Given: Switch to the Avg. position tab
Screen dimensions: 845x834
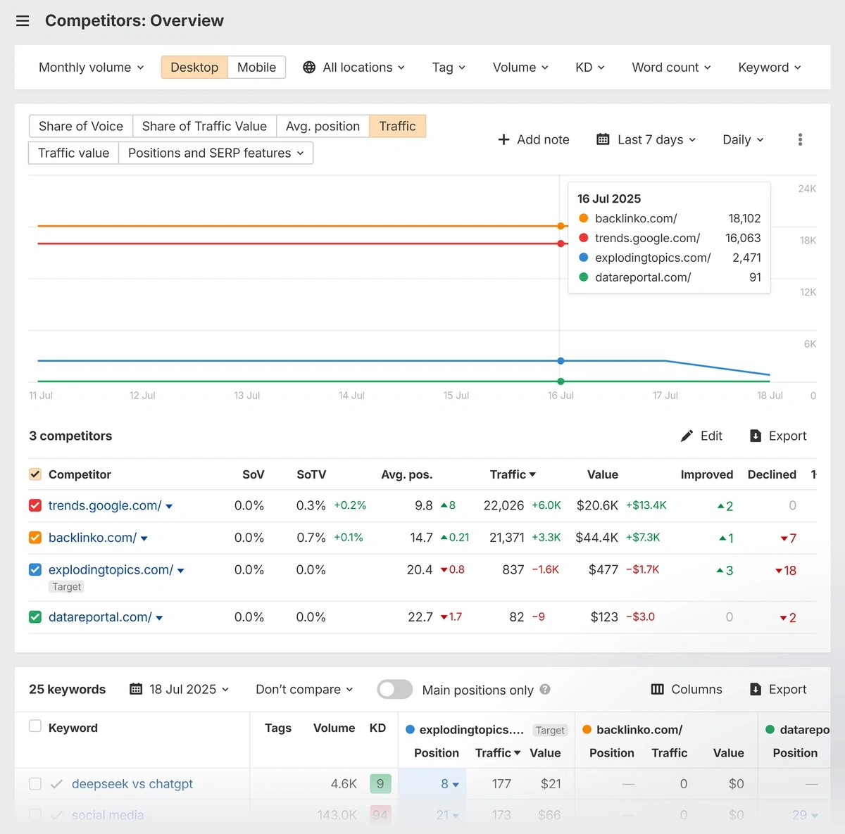Looking at the screenshot, I should tap(323, 126).
